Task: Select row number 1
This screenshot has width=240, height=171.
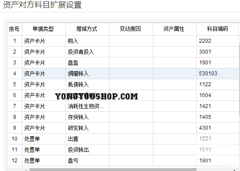Action: [x=14, y=41]
